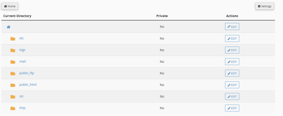Open the public_html folder icon
This screenshot has height=116, width=283.
pos(13,85)
